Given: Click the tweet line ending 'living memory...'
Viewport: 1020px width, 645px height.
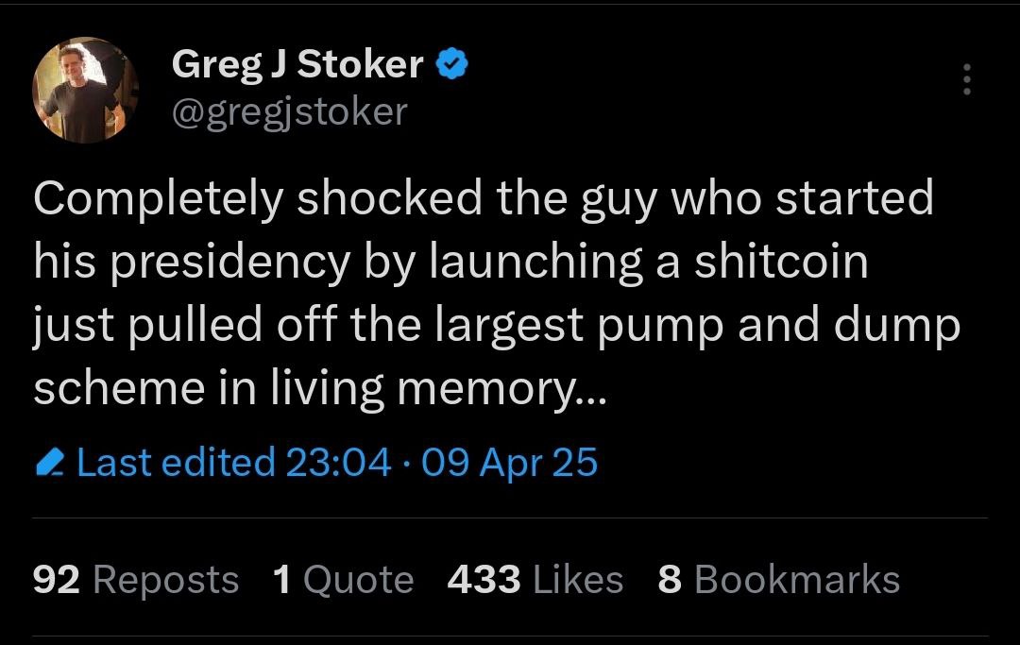Looking at the screenshot, I should pos(322,389).
